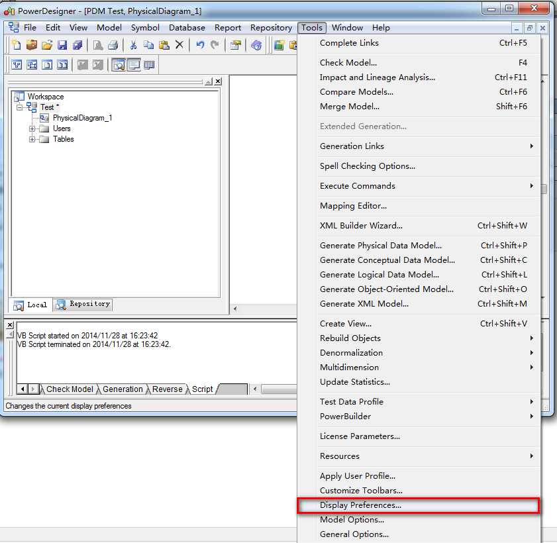Screen dimensions: 557x543
Task: Click the Tables folder in tree
Action: click(63, 139)
